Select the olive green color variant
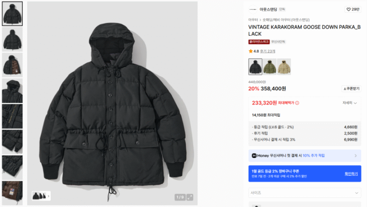The image size is (367, 207). (x=270, y=67)
